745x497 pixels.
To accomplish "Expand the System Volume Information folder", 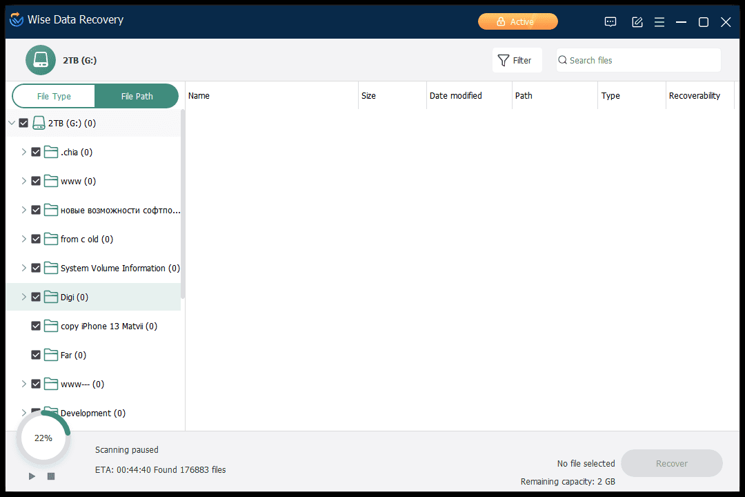I will pyautogui.click(x=23, y=269).
